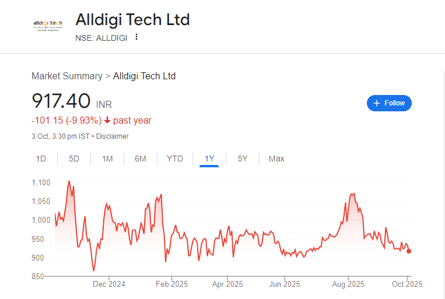The width and height of the screenshot is (445, 299).
Task: Show the 6M chart range
Action: pyautogui.click(x=141, y=159)
